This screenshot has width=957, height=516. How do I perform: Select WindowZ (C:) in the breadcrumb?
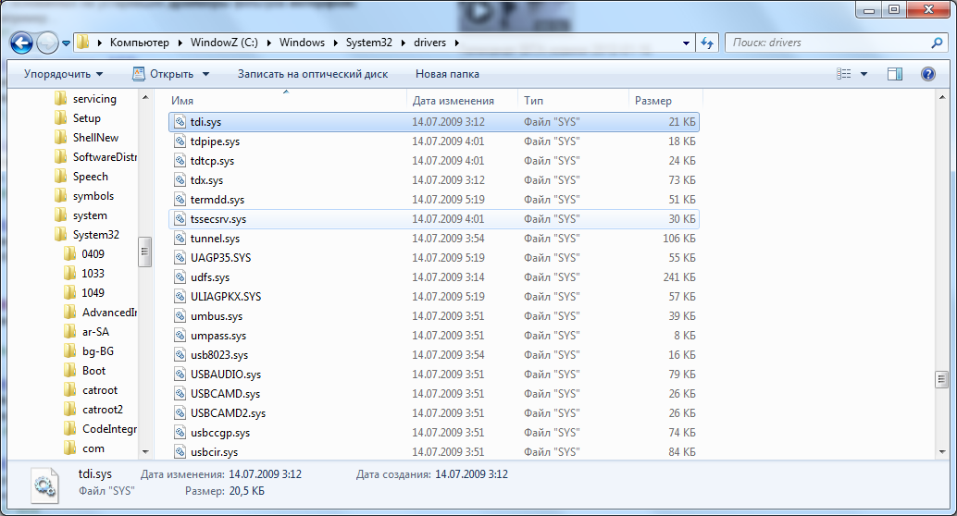[224, 43]
